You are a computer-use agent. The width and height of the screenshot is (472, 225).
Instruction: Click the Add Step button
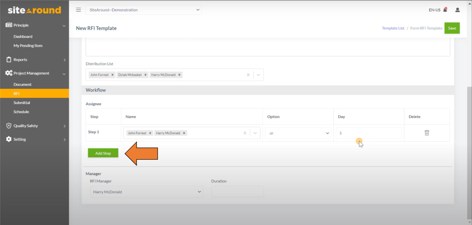[103, 153]
